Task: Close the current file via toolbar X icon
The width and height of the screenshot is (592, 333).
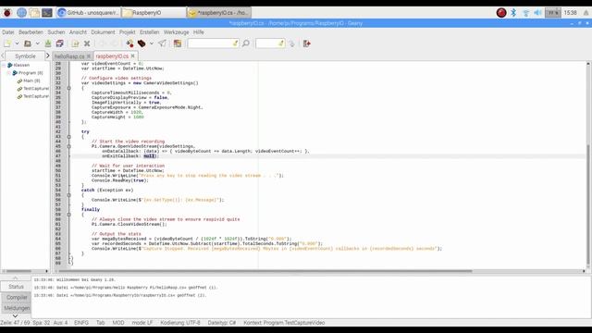Action: [x=87, y=43]
